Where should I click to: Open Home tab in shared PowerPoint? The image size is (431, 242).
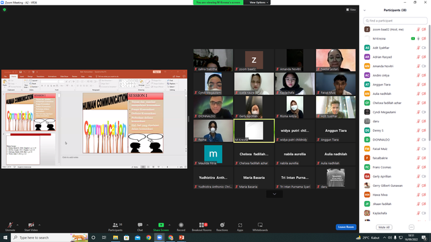(x=13, y=77)
